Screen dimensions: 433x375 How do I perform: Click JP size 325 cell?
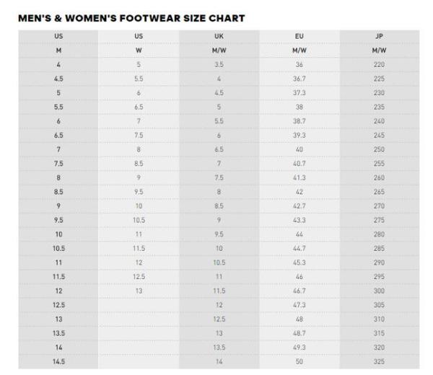tap(379, 361)
